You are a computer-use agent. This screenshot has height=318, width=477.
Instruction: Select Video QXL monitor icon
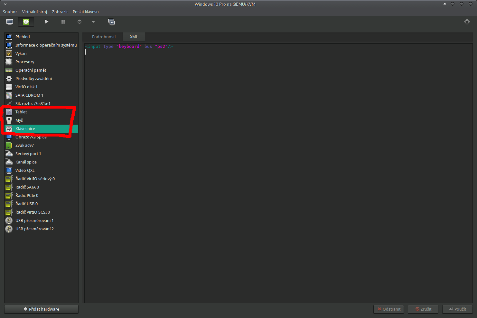(9, 171)
